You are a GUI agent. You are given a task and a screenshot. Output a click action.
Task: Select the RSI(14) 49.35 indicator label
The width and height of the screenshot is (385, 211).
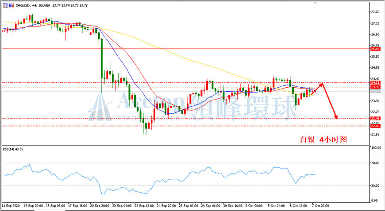tap(13, 149)
